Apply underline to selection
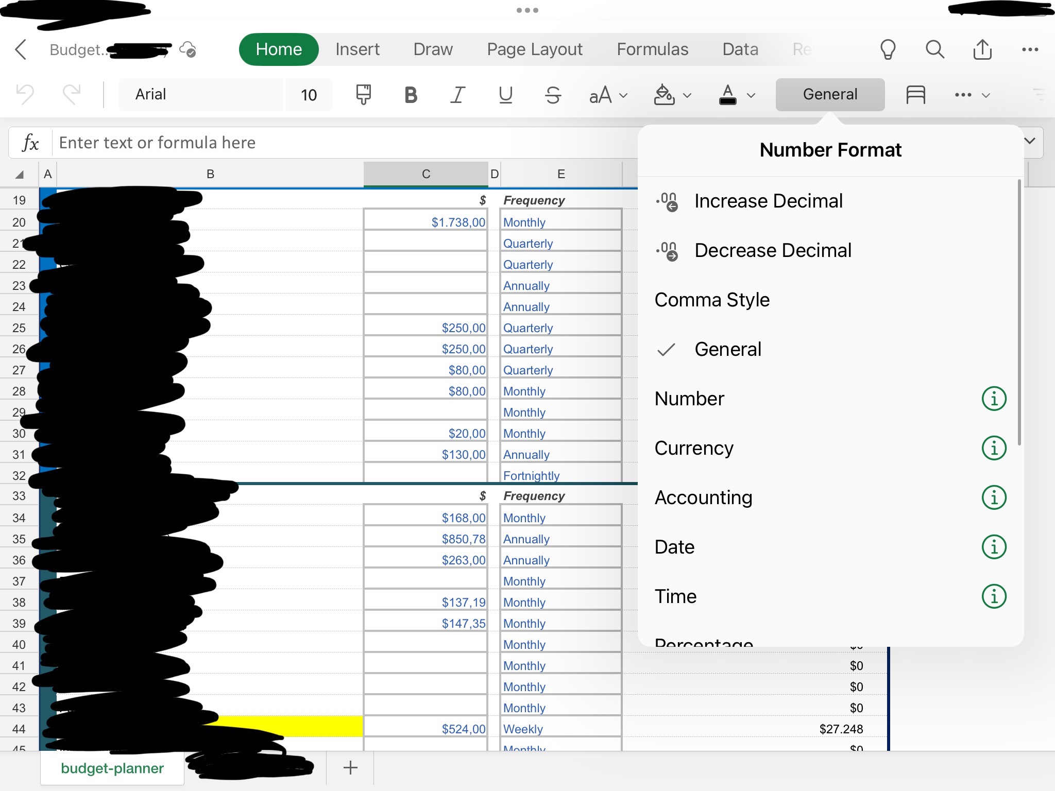This screenshot has height=791, width=1055. coord(505,95)
